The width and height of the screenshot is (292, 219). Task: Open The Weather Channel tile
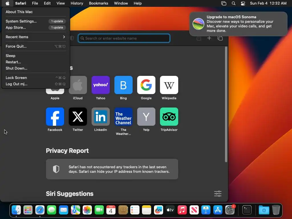click(123, 117)
